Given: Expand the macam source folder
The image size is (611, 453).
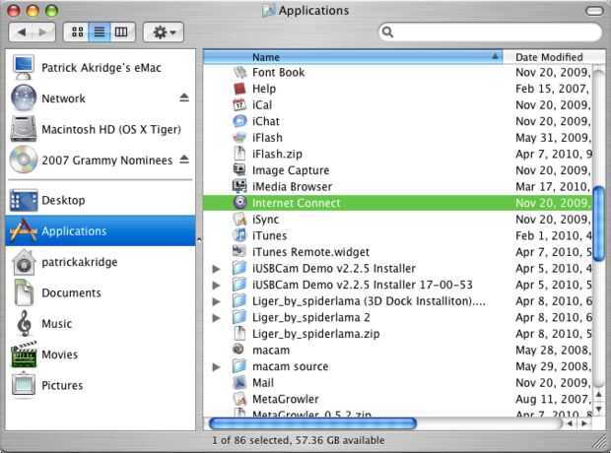Looking at the screenshot, I should point(216,367).
